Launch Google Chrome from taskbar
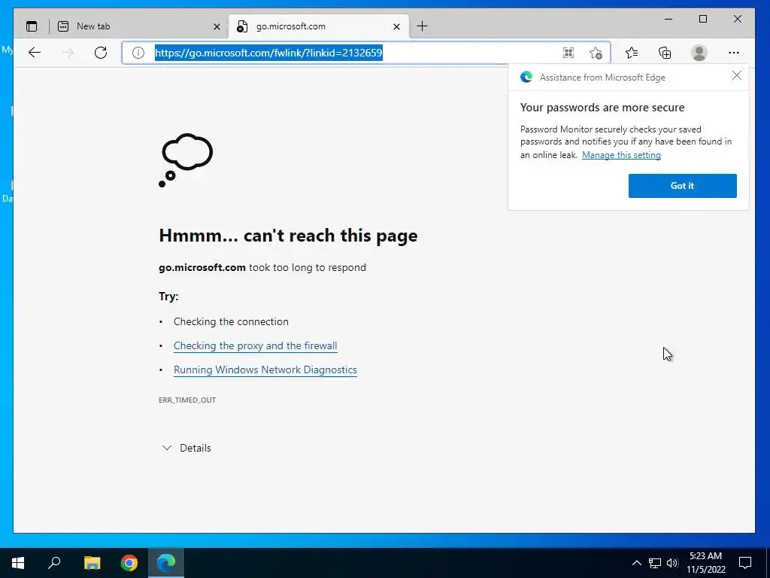This screenshot has height=578, width=770. [x=129, y=563]
